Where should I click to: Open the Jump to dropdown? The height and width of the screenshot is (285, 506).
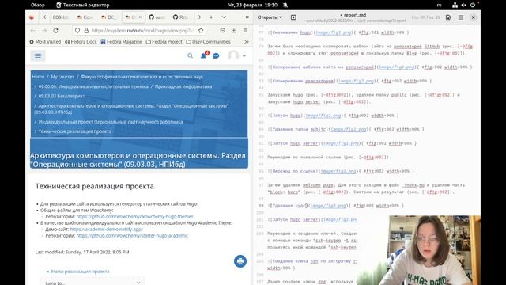93,282
